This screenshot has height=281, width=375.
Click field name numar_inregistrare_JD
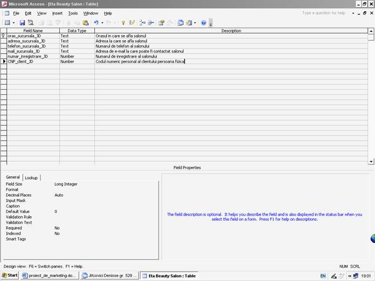[x=28, y=56]
